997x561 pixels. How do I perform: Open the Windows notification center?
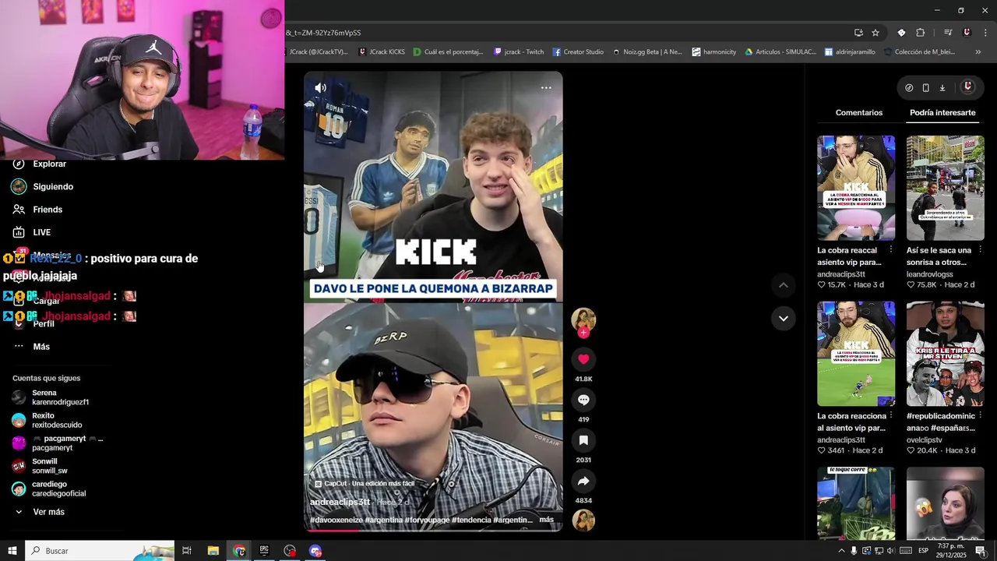[x=981, y=551]
